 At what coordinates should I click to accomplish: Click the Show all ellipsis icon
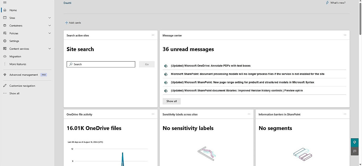point(5,93)
